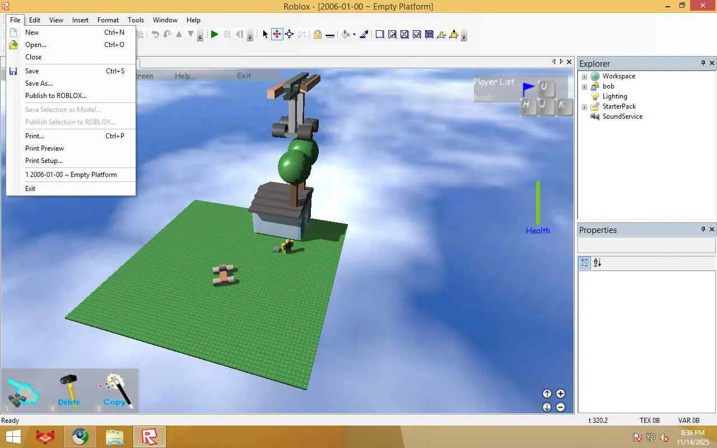The height and width of the screenshot is (448, 717).
Task: Click the camera zoom out minus button
Action: point(560,407)
